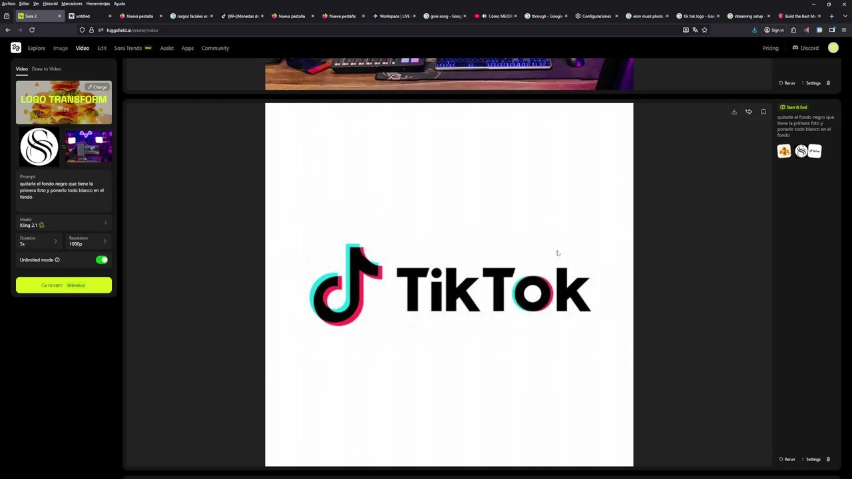Open the Firefox tab view sidebar icon
Viewport: 852px width, 479px height.
point(7,16)
